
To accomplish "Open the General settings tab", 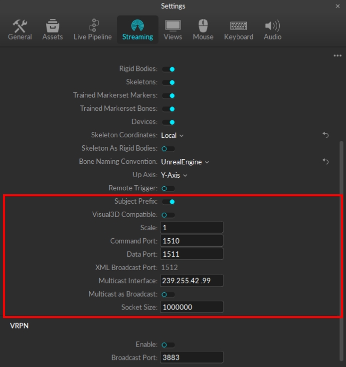I will [20, 30].
